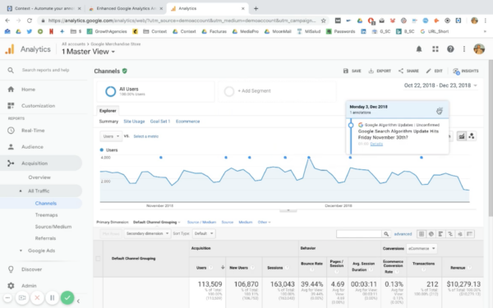The image size is (493, 308).
Task: Edit the Channels report
Action: [x=434, y=71]
